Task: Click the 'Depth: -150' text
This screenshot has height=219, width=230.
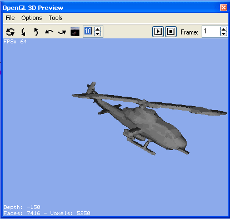Action: [x=22, y=207]
